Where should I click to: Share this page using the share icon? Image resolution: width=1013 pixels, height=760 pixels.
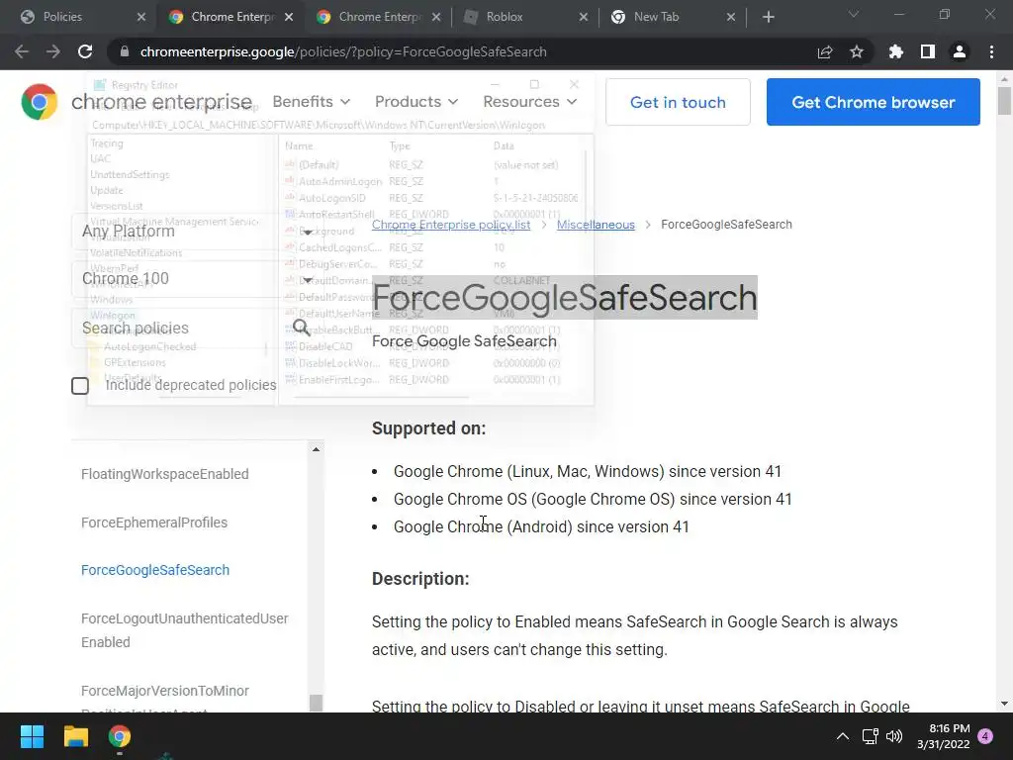click(825, 52)
